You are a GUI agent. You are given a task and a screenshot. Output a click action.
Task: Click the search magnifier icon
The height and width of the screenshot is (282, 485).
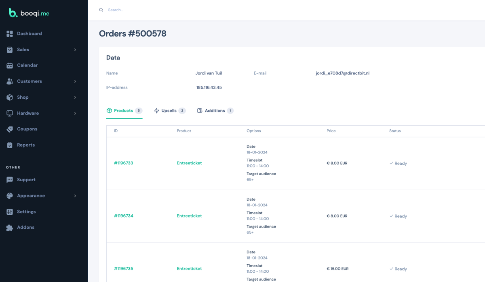coord(101,10)
